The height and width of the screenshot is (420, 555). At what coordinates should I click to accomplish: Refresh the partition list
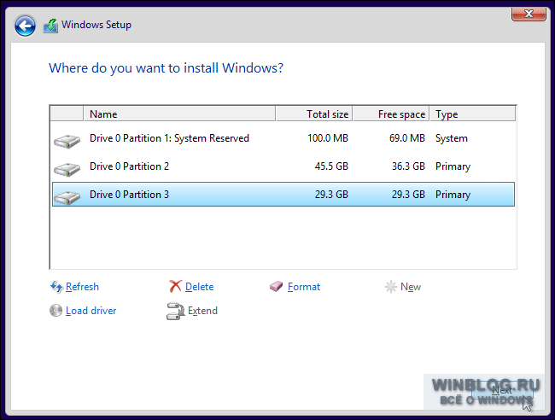click(82, 287)
